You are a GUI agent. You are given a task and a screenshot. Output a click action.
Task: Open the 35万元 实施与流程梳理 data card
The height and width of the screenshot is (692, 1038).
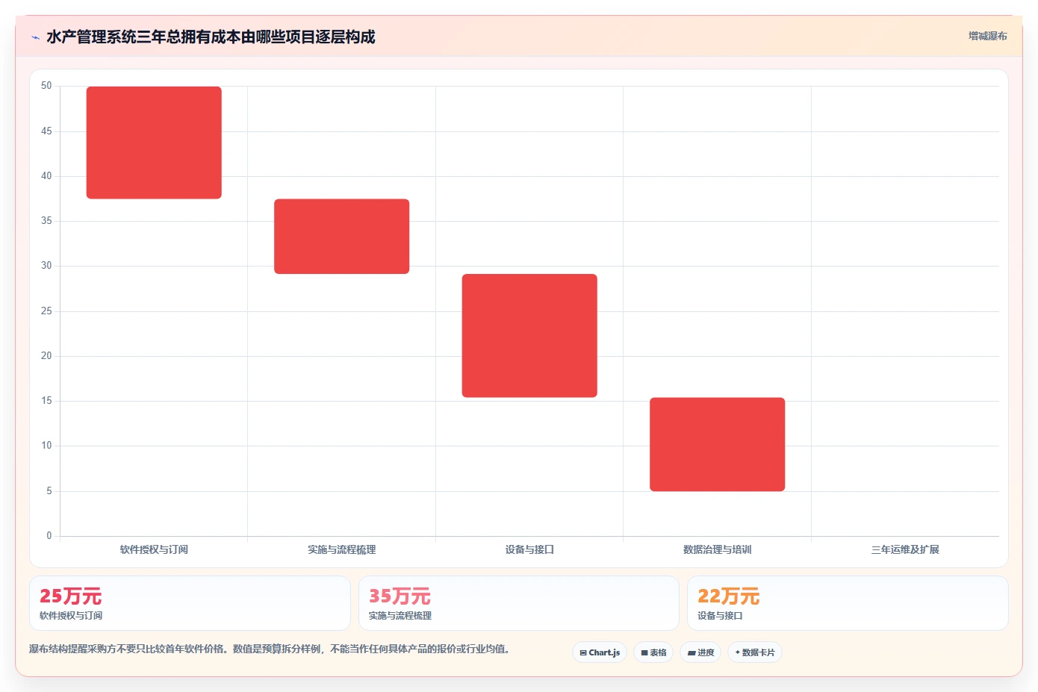519,603
